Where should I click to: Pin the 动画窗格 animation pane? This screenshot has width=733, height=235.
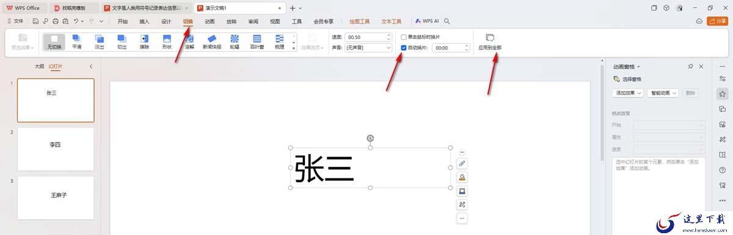[x=690, y=66]
